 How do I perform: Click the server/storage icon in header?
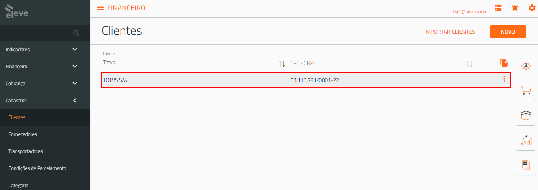click(498, 8)
